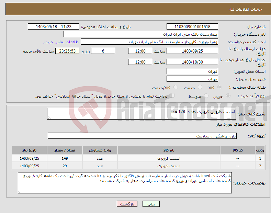Viewport: 271px width, 213px height.
Task: Click the remaining time 23:25:53 field
Action: 67,51
